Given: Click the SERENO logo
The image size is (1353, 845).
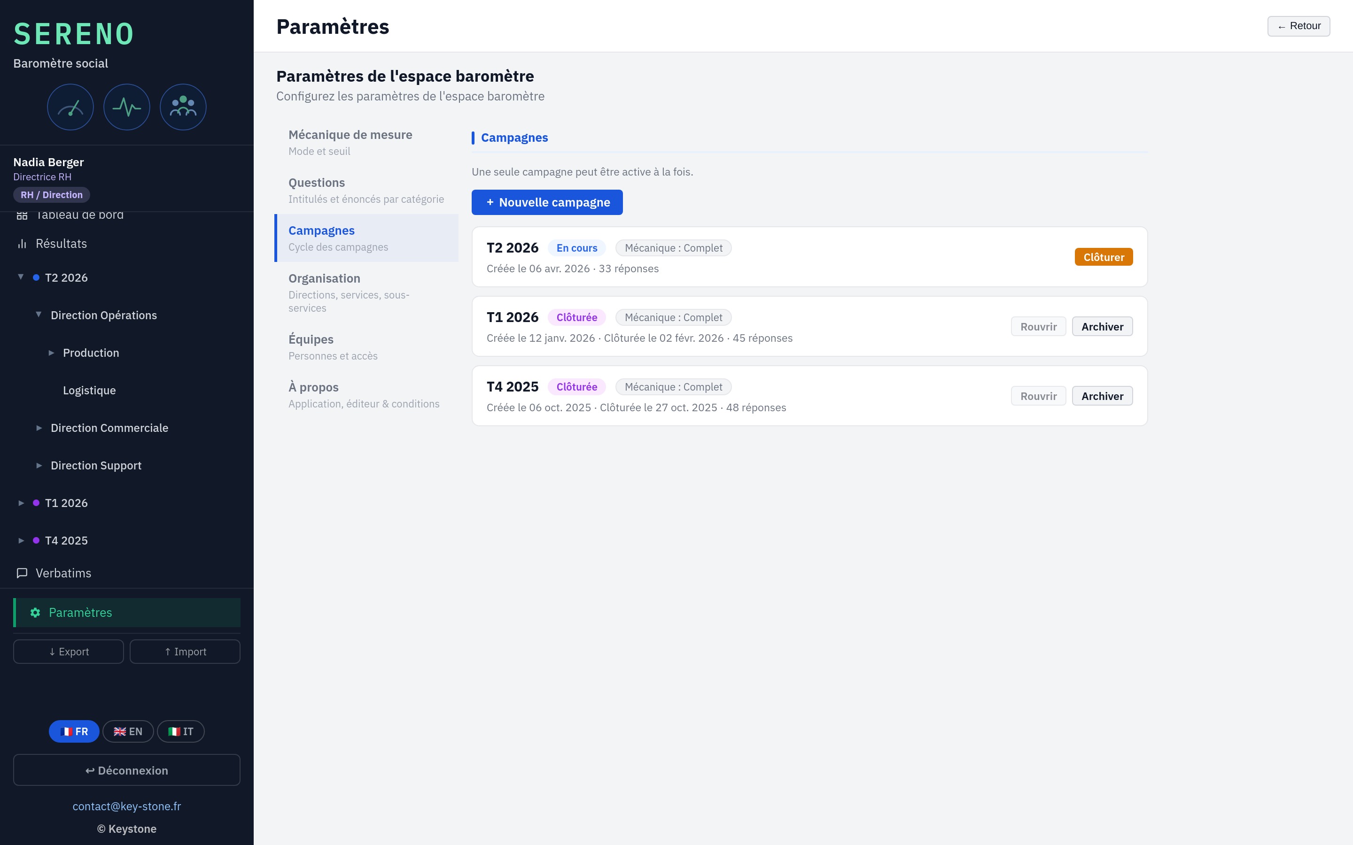Looking at the screenshot, I should pos(74,34).
